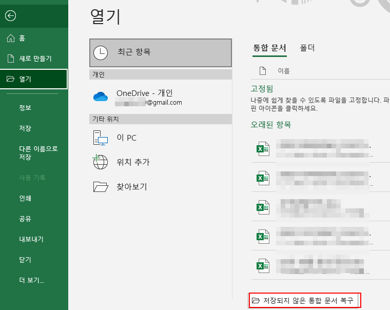Open the fifth Excel file in older items
Image resolution: width=390 pixels, height=310 pixels.
(321, 266)
